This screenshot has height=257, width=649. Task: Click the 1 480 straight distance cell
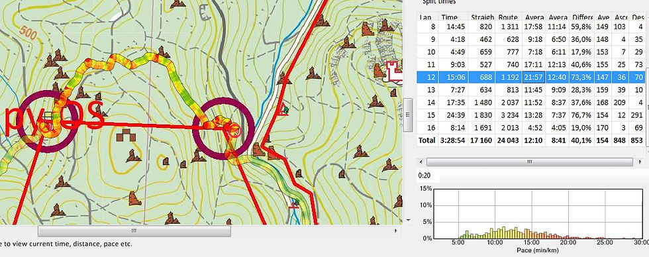coord(483,102)
